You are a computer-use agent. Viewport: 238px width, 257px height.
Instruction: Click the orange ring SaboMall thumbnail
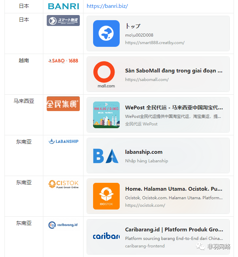pyautogui.click(x=106, y=74)
